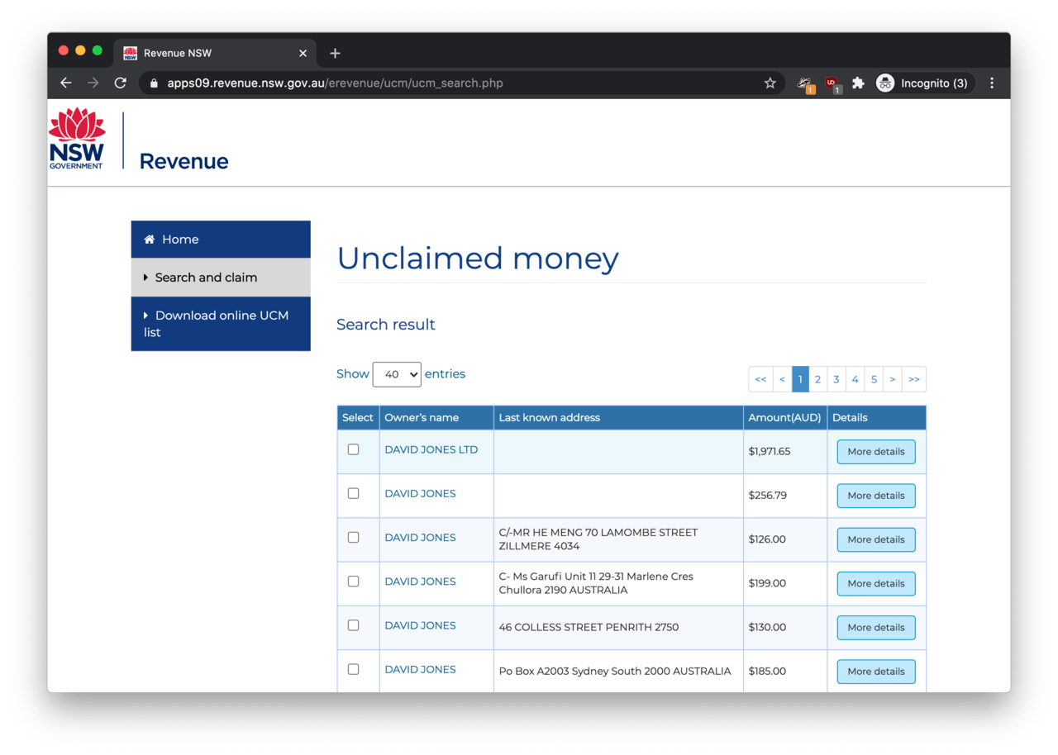Open DAVID JONES link in Penrith row

(420, 625)
